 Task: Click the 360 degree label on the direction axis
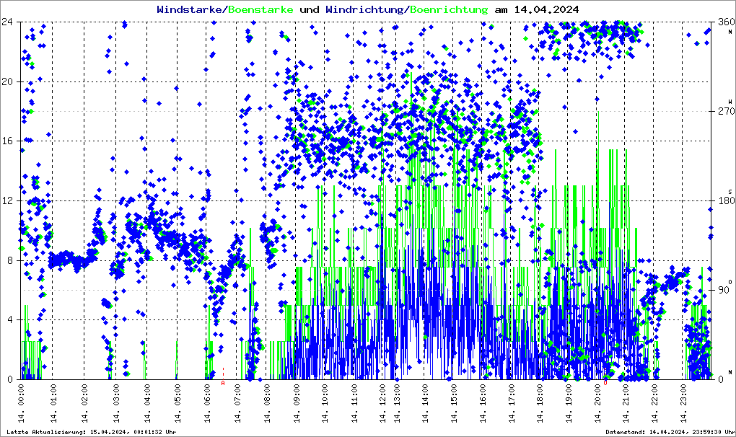726,22
